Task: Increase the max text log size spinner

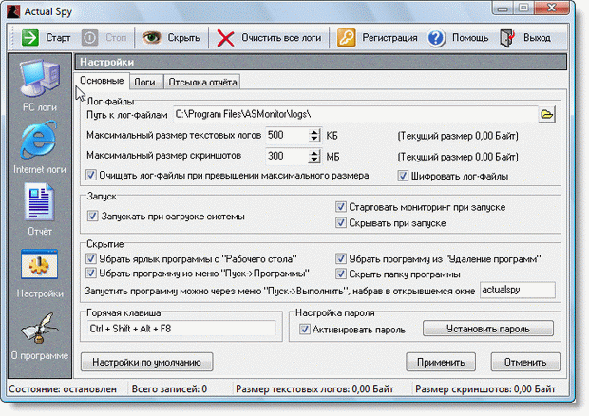Action: [x=314, y=132]
